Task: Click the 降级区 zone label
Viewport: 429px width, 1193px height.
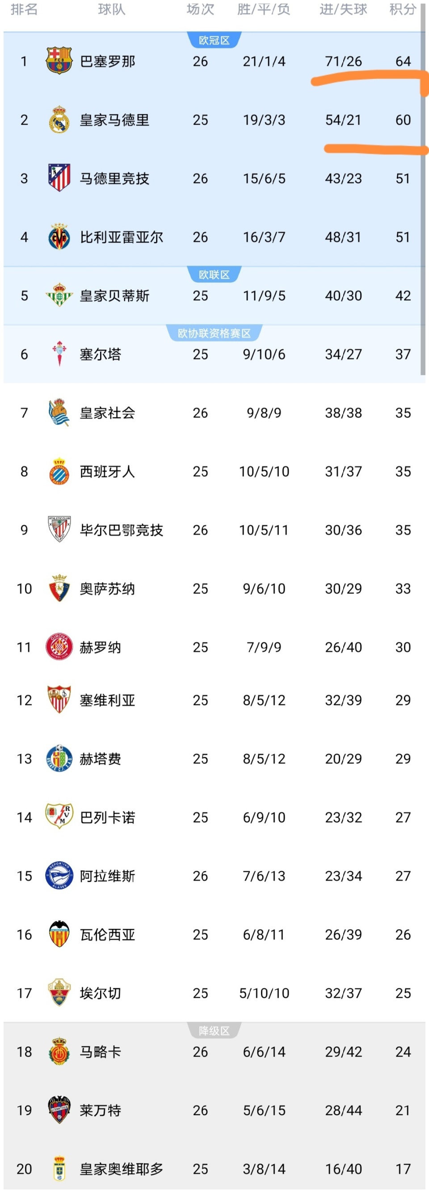Action: (x=214, y=1031)
